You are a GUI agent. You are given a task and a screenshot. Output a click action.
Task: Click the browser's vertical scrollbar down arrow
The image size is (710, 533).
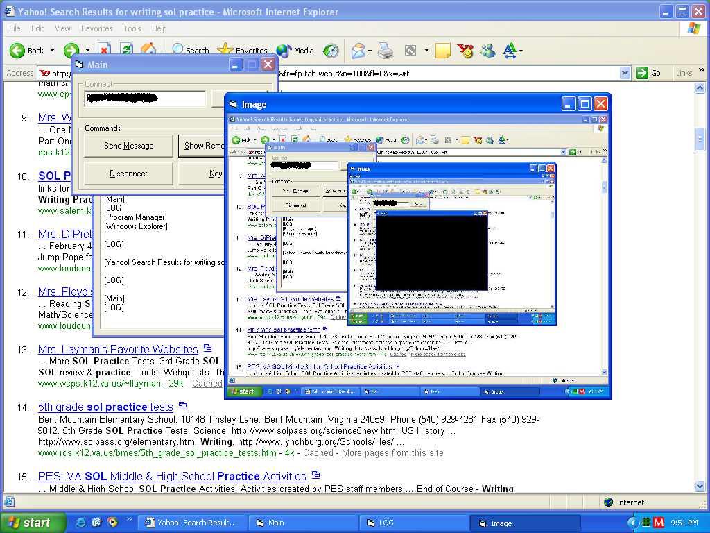point(700,487)
